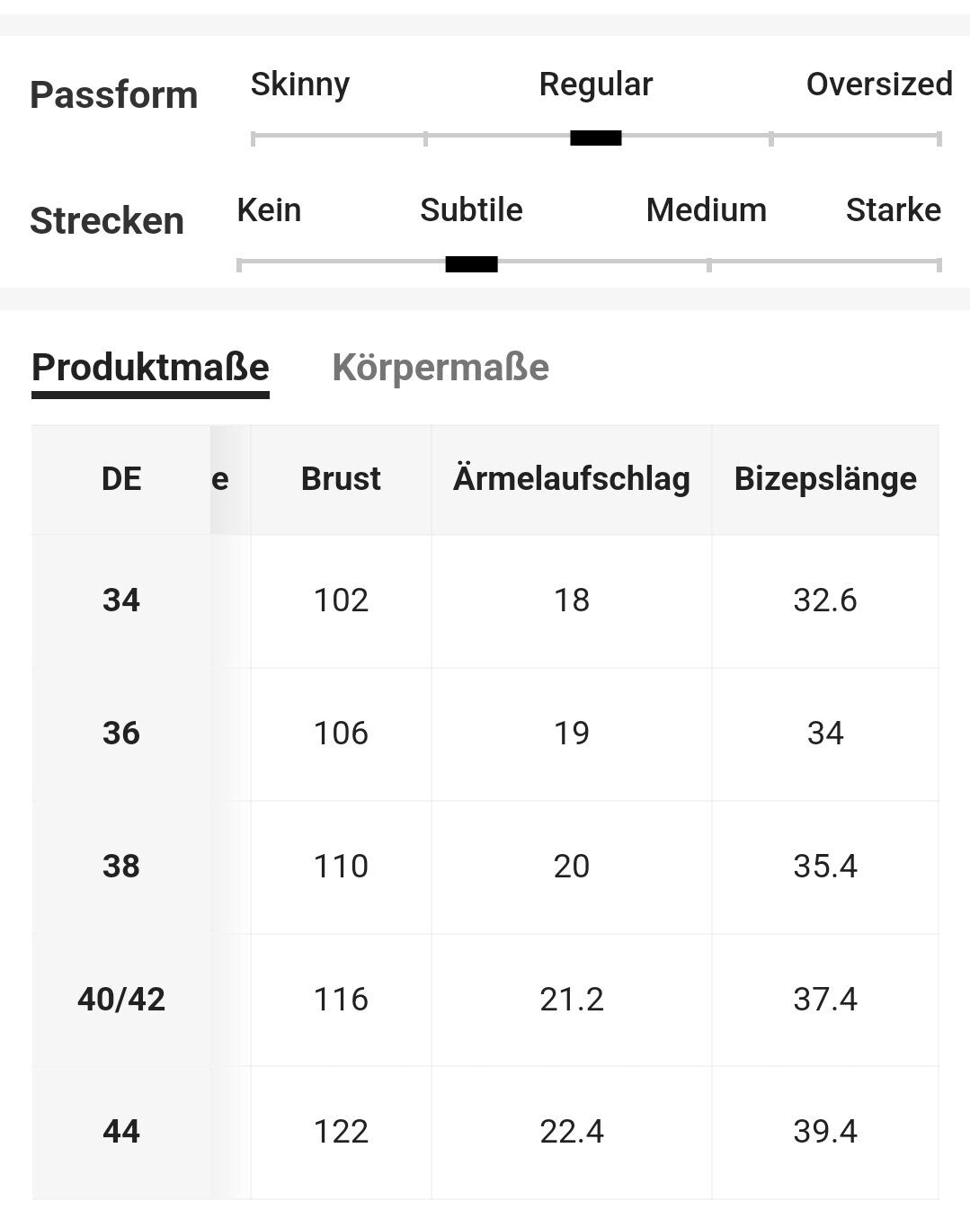Click the black Passform slider marker
Viewport: 970px width, 1210px height.
[595, 138]
